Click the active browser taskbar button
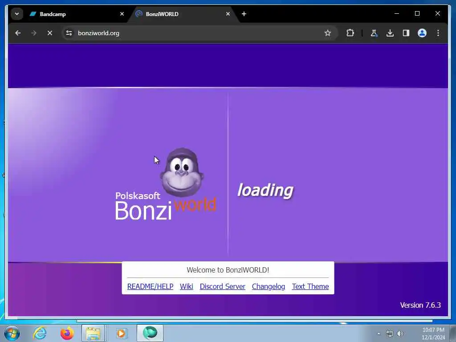Image resolution: width=456 pixels, height=342 pixels. pyautogui.click(x=150, y=333)
